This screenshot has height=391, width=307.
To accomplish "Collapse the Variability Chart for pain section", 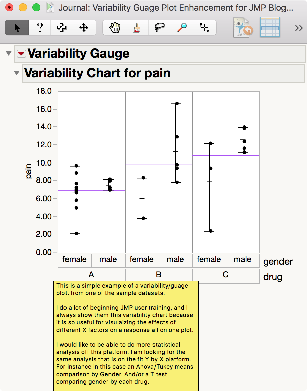I will (x=16, y=72).
